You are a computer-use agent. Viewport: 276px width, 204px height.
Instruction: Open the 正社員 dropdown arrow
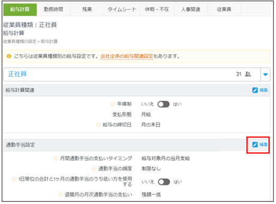click(265, 75)
